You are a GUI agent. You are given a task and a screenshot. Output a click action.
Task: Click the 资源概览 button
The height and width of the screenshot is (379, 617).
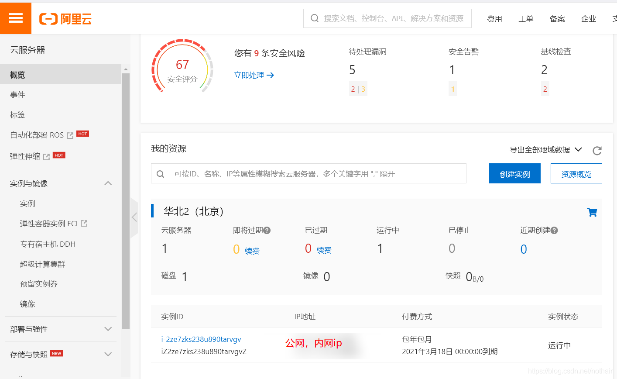point(576,173)
